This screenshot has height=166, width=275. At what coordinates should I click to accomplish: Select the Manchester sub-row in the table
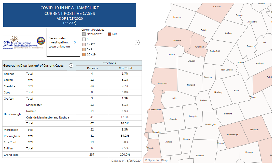pos(34,105)
